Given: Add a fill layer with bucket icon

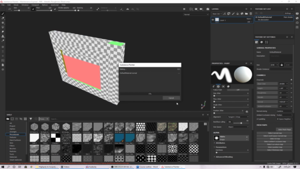Looking at the screenshot, I should (x=238, y=14).
